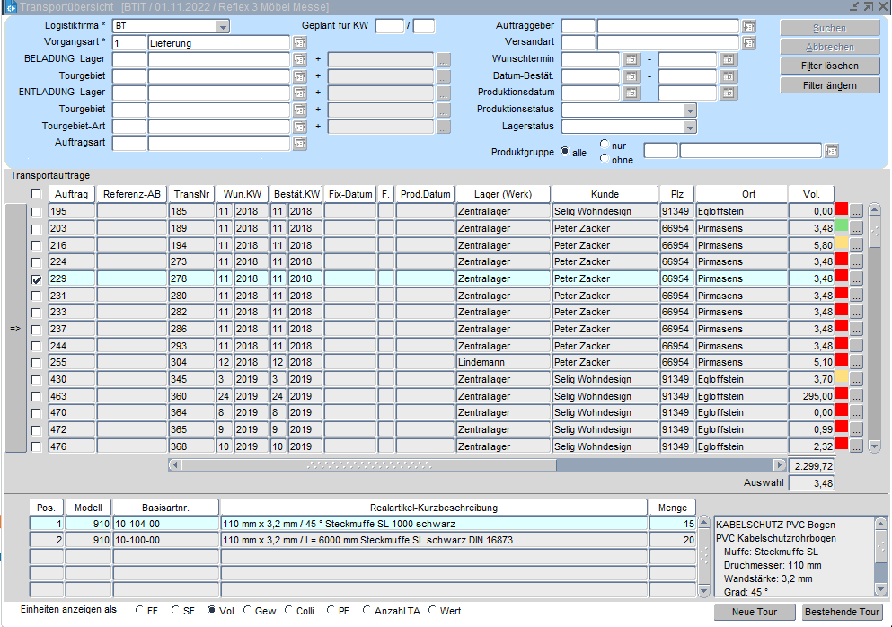Open first calendar picker for Wunschtermin
This screenshot has width=892, height=627.
[631, 60]
